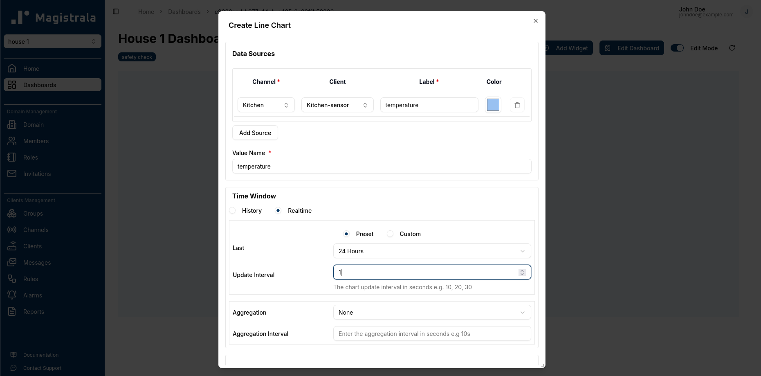Delete the Kitchen data source row
761x376 pixels.
click(x=517, y=105)
